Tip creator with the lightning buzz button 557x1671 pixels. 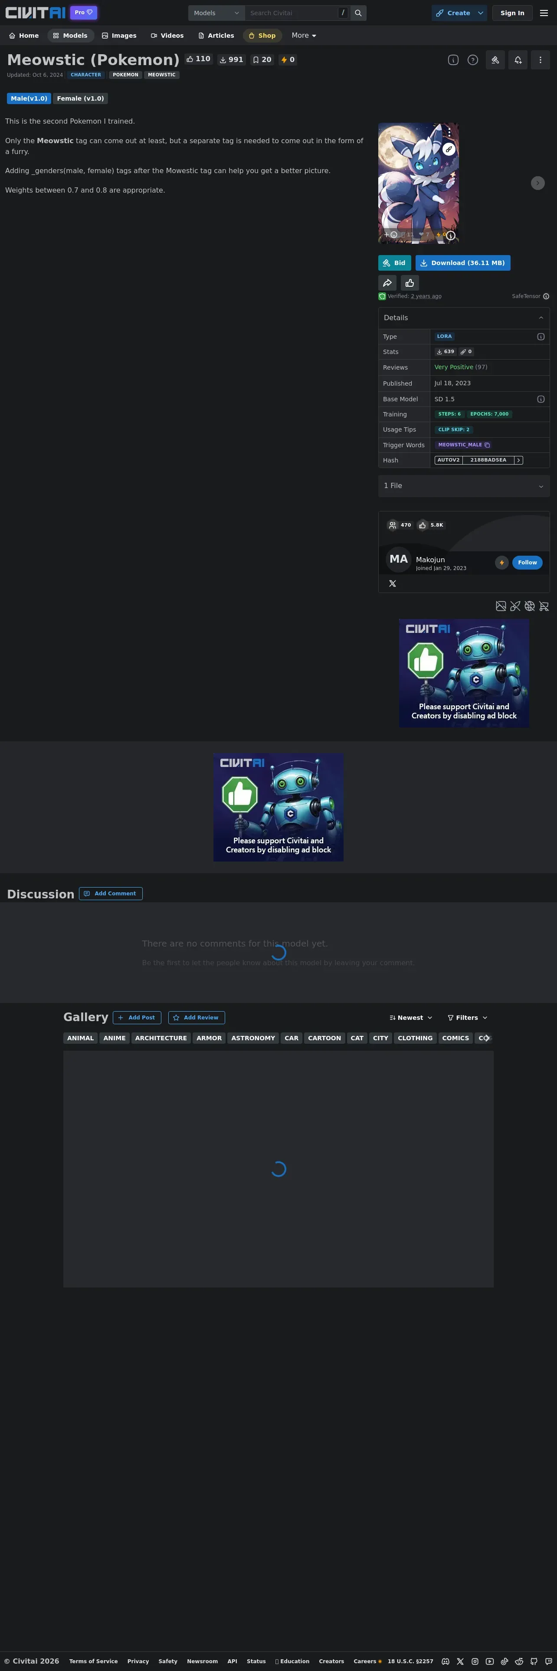(x=502, y=562)
